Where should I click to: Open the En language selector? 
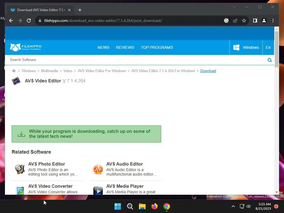(268, 47)
